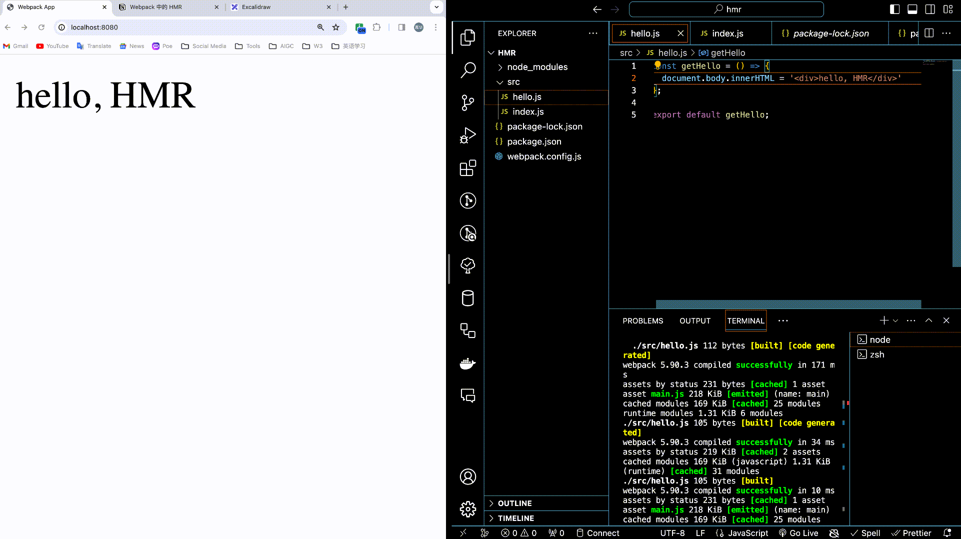Open the Explorer view in activity bar

(x=467, y=37)
